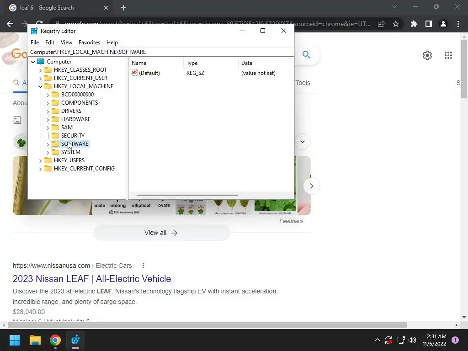The width and height of the screenshot is (468, 351).
Task: Expand the COMPONENTS key
Action: [48, 103]
